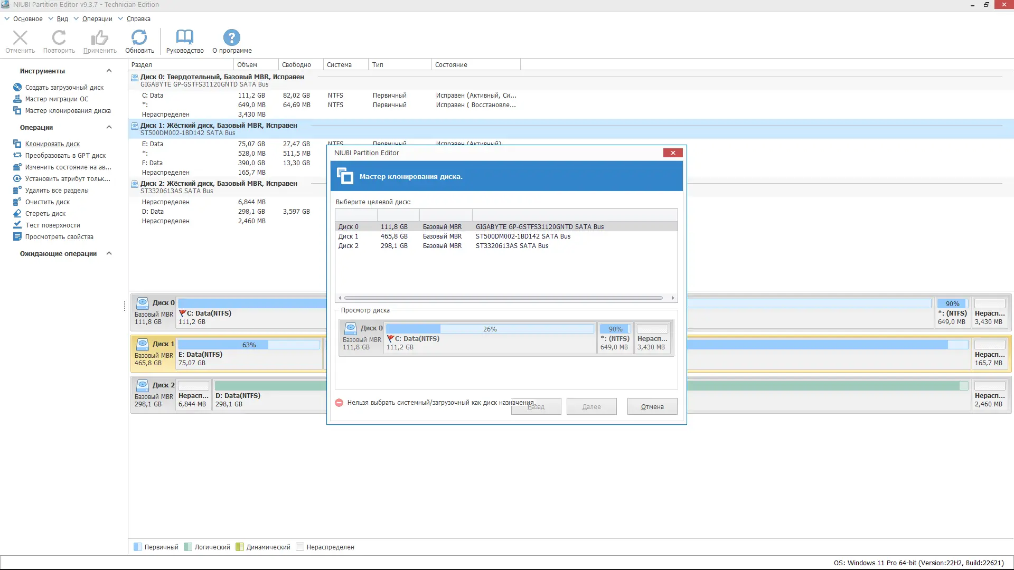Open the Руководство manual icon

(184, 38)
